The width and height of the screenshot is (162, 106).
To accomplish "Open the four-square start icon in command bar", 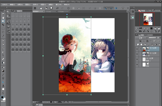I will pos(35,8).
